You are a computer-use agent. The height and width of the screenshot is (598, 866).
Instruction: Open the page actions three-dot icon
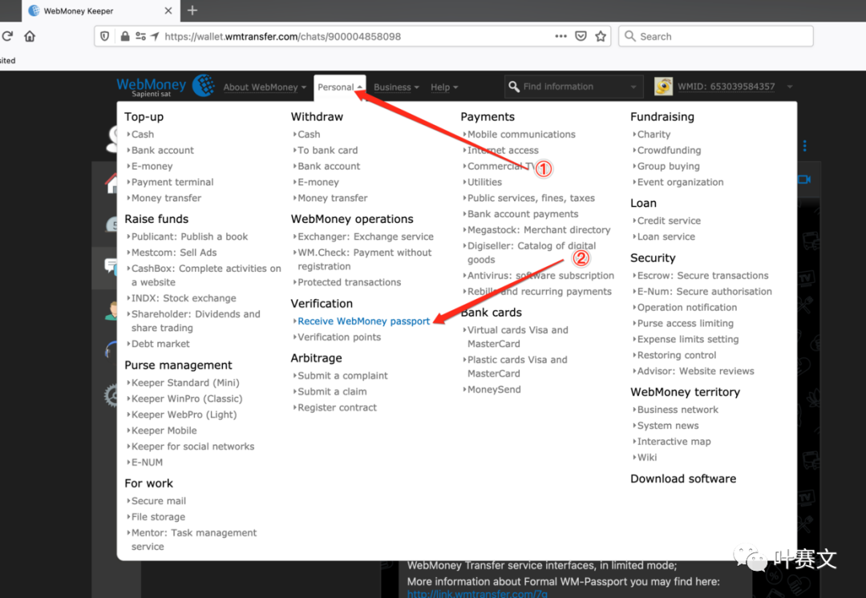(560, 36)
